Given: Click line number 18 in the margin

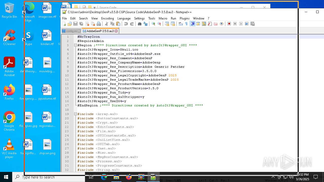Looking at the screenshot, I should [67, 110].
